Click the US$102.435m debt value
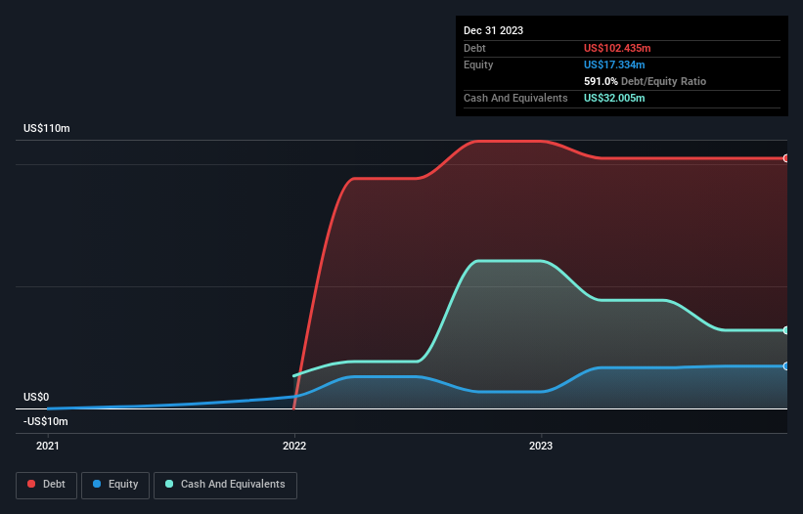Image resolution: width=803 pixels, height=514 pixels. pos(617,48)
